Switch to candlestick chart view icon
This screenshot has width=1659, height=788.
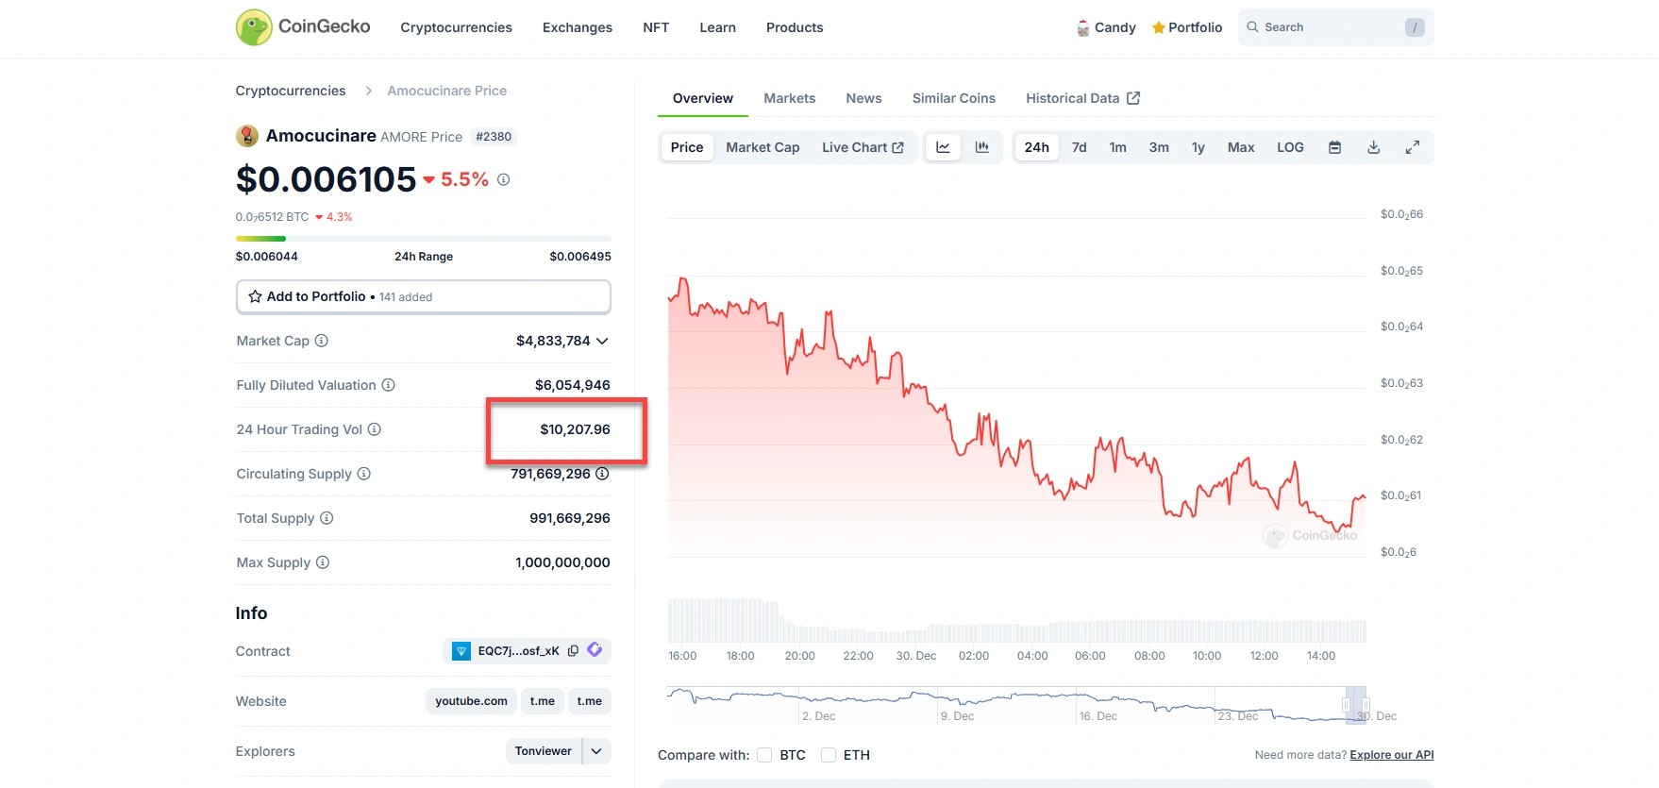[982, 147]
